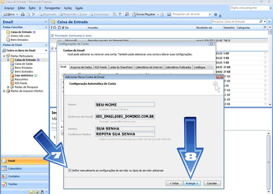
Task: Click the address book search field
Action: point(190,14)
